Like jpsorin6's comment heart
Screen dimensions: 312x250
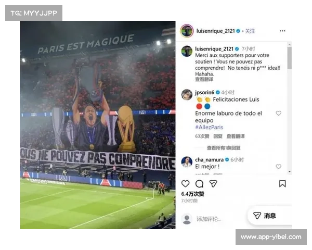pos(278,113)
